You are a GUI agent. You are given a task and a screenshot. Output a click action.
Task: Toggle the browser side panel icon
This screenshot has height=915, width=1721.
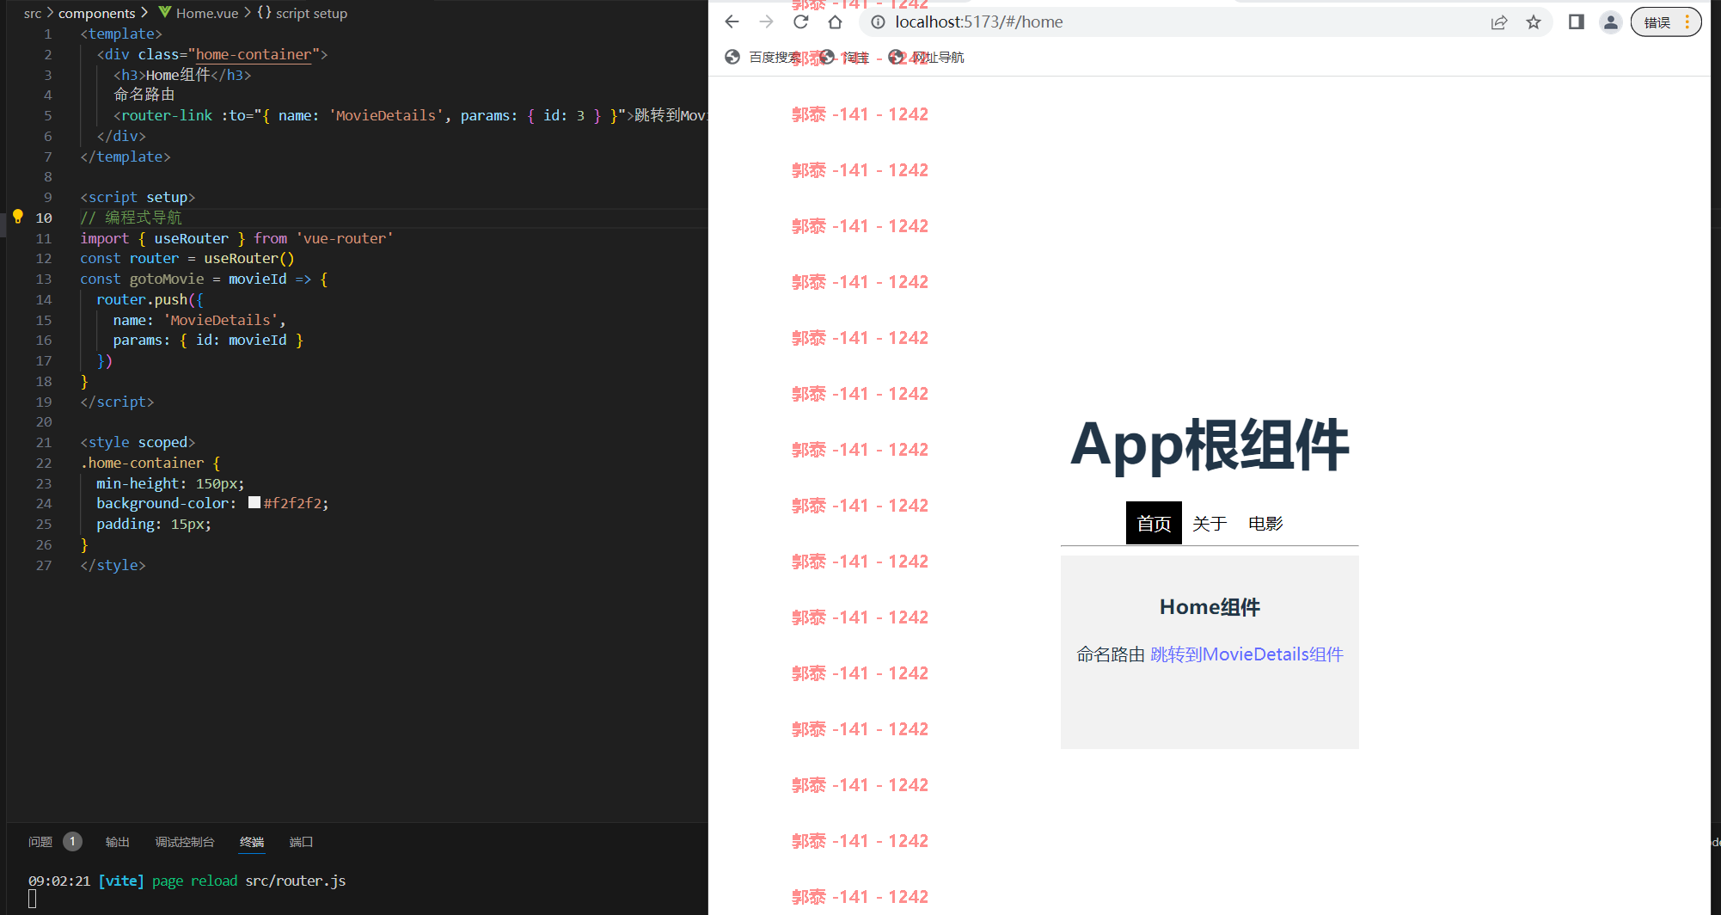pos(1577,22)
